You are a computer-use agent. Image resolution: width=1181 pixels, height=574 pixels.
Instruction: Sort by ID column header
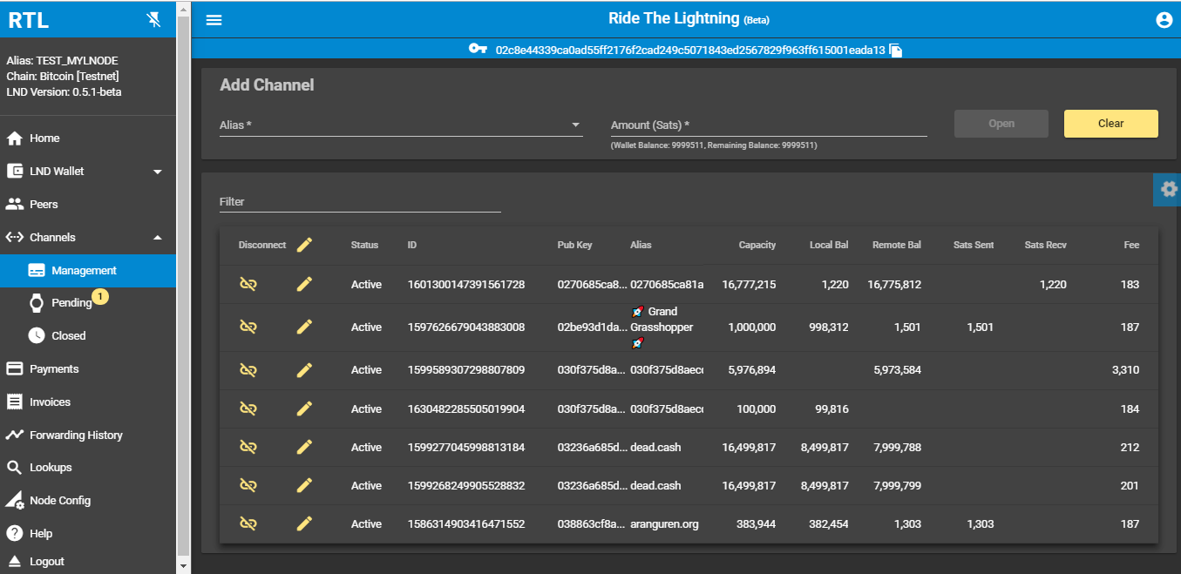(412, 245)
